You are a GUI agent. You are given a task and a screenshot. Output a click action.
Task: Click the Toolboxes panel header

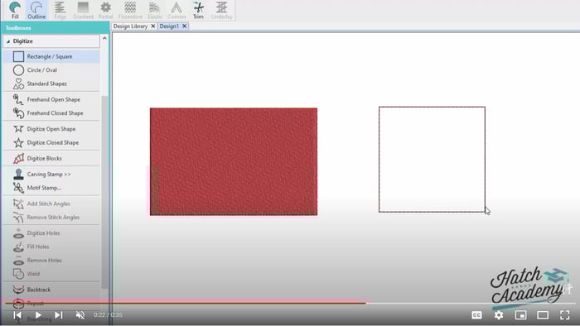(55, 28)
